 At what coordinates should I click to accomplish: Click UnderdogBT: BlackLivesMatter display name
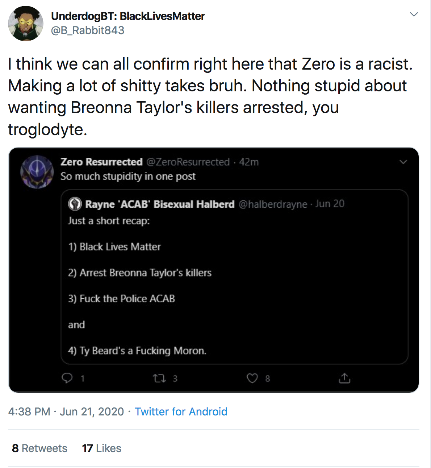click(x=128, y=16)
